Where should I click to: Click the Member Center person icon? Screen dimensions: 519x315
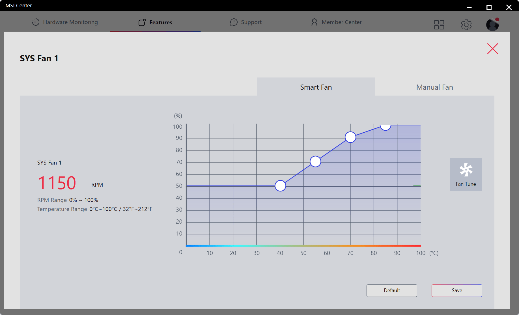(314, 22)
